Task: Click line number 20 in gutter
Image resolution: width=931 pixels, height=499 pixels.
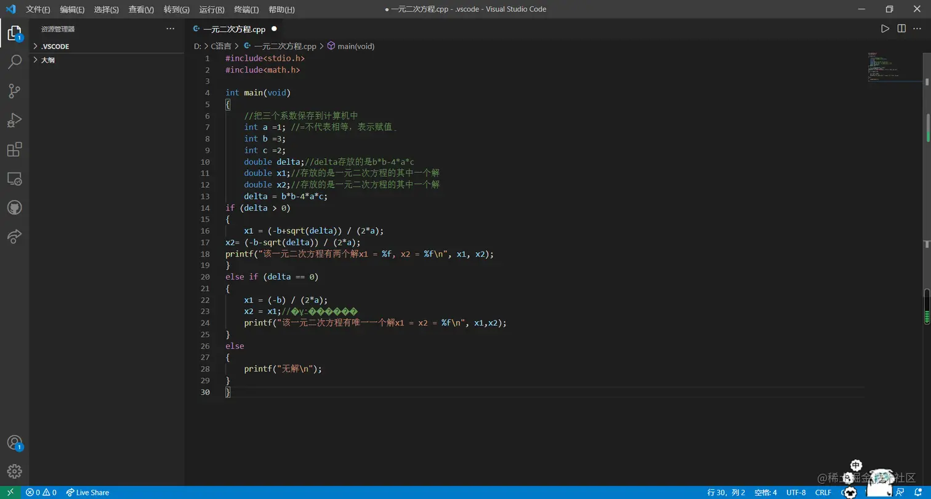Action: click(205, 277)
